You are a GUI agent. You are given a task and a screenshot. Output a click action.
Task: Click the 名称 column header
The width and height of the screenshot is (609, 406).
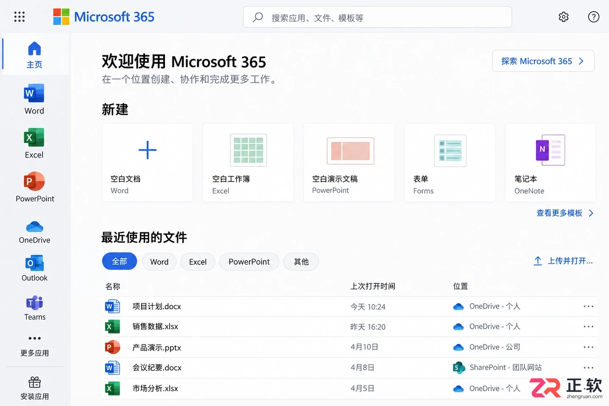113,286
